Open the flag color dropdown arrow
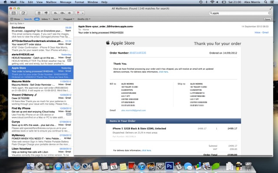 (x=83, y=13)
